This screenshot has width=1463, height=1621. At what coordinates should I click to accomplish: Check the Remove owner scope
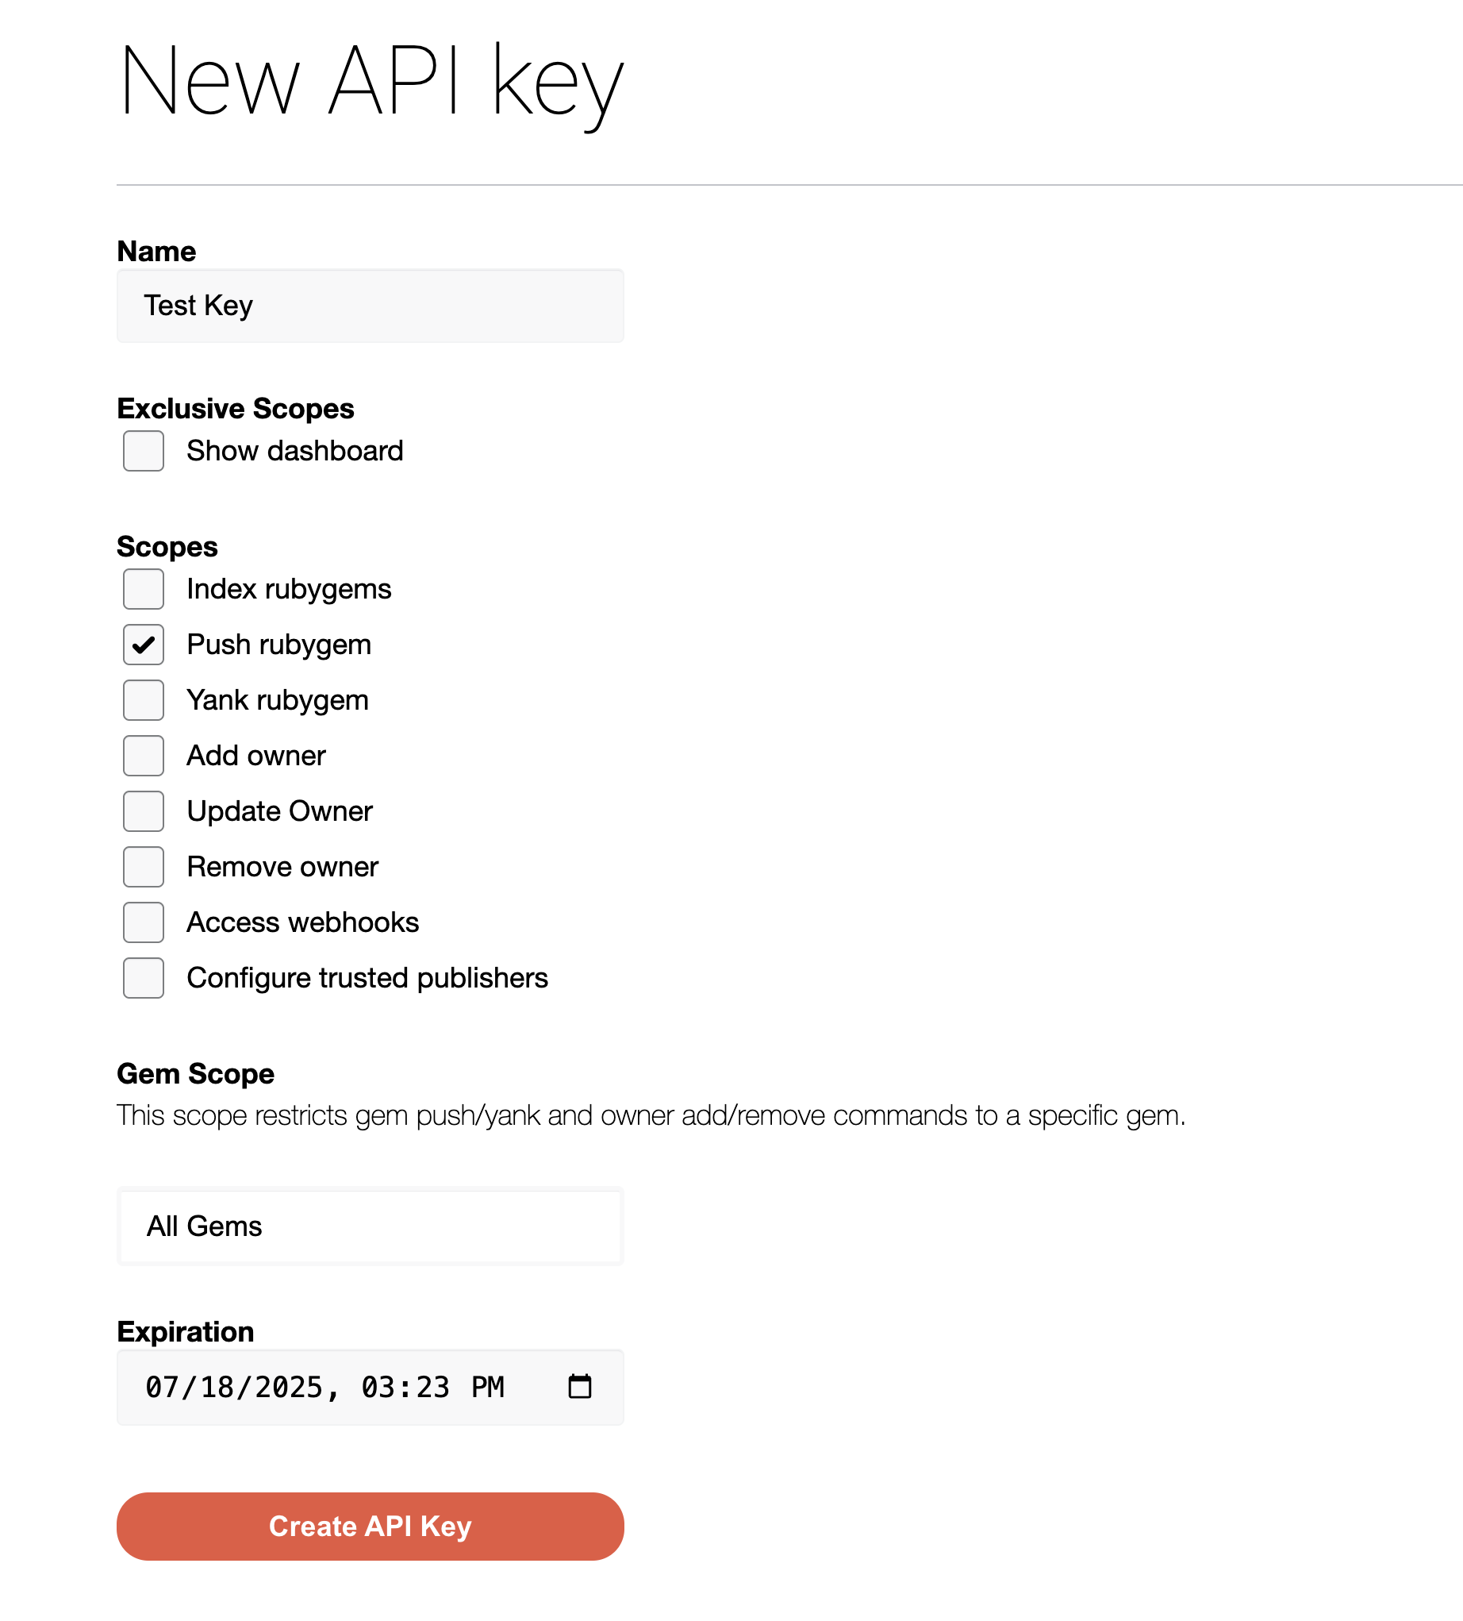tap(143, 866)
